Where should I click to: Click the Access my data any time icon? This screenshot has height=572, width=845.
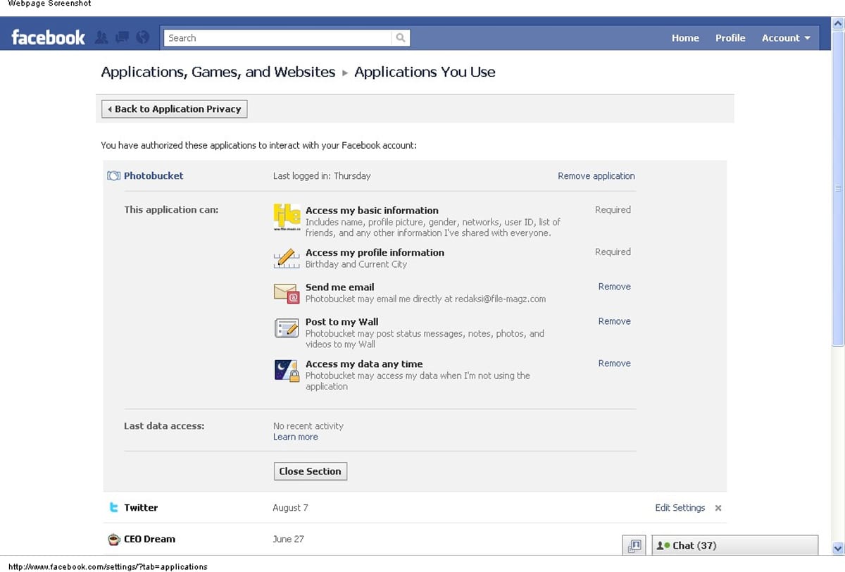[287, 371]
